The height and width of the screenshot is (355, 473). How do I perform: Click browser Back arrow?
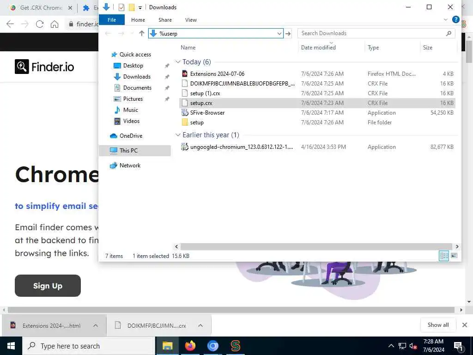point(10,24)
